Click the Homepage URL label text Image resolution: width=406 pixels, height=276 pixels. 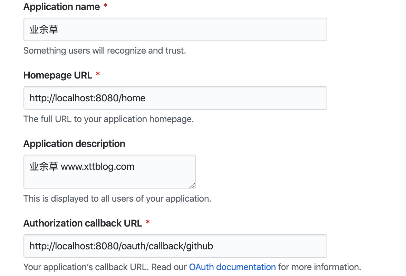[x=58, y=75]
